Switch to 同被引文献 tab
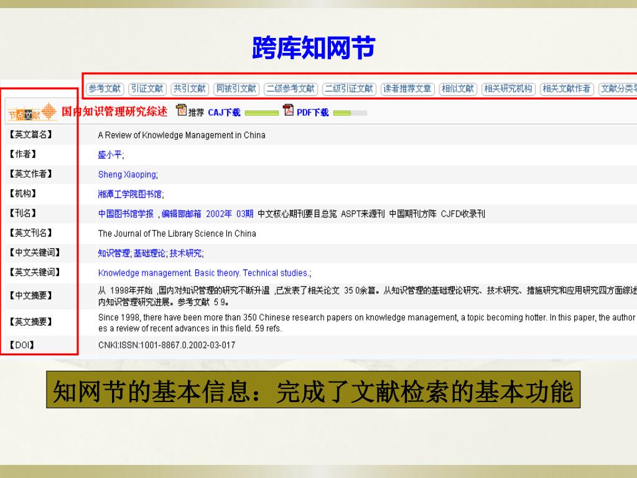Image resolution: width=637 pixels, height=478 pixels. (236, 88)
